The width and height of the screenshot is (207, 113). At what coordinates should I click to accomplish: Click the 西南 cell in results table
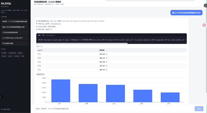pyautogui.click(x=39, y=58)
